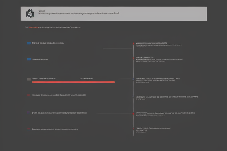Click the small label above red bar's right end
Image resolution: width=227 pixels, height=151 pixels.
[x=86, y=79]
